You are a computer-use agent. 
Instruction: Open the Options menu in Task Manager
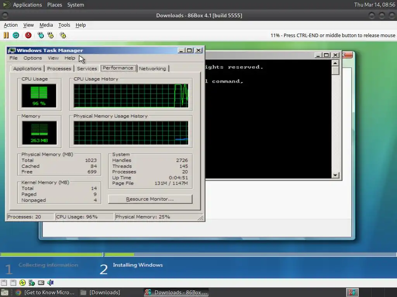coord(33,58)
